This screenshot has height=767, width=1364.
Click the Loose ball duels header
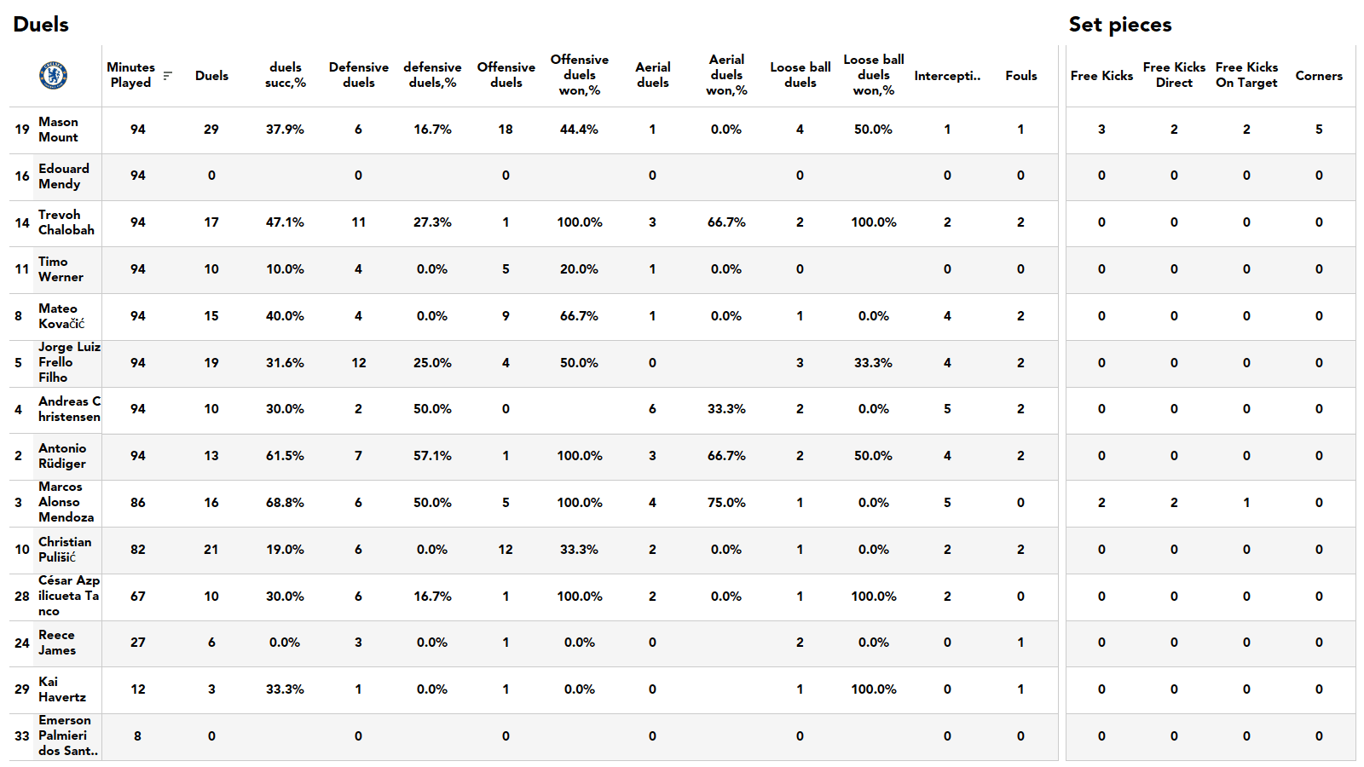click(x=800, y=75)
